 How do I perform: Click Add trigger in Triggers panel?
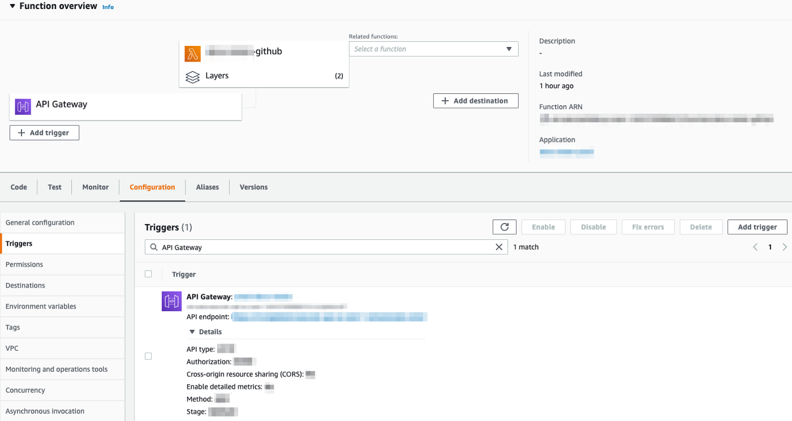coord(757,227)
